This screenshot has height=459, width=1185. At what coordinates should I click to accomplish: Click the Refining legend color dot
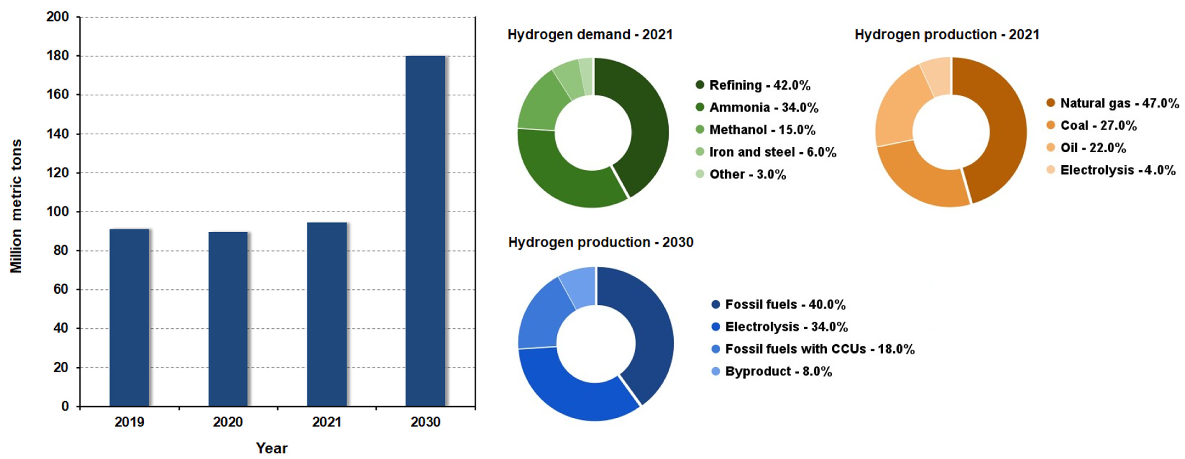[700, 85]
